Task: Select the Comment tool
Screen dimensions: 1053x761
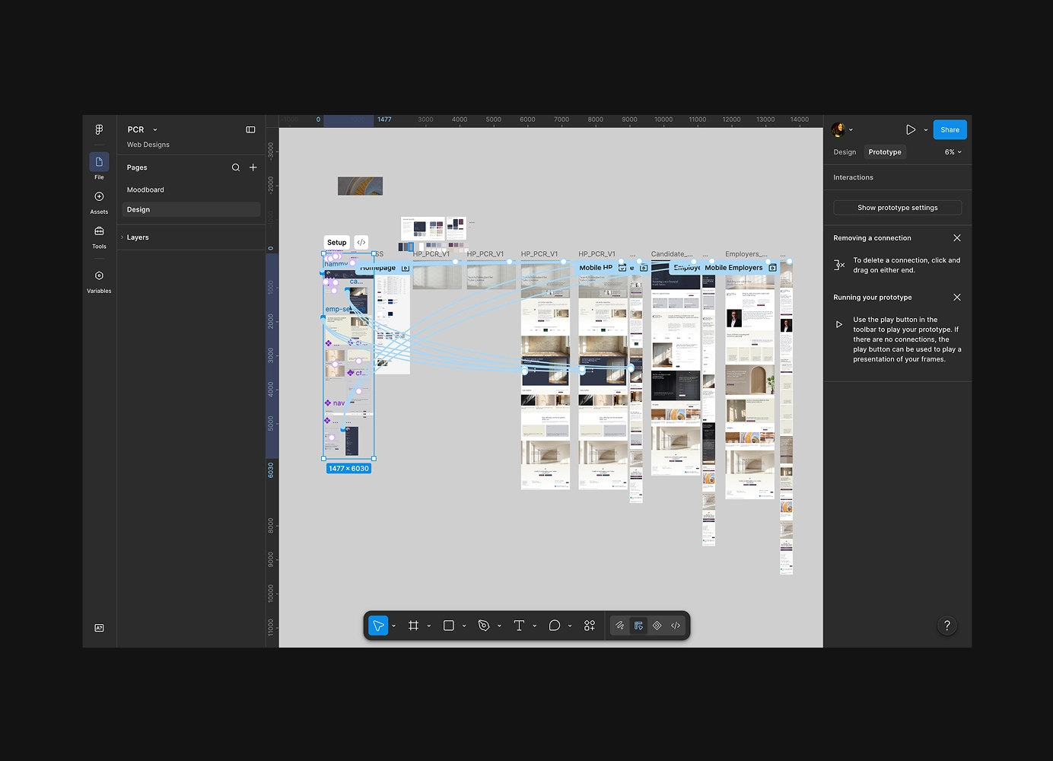Action: [x=555, y=626]
